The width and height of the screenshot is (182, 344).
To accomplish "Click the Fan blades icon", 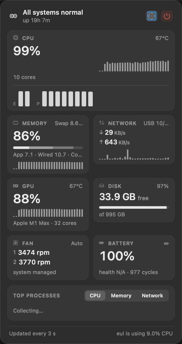I will click(16, 243).
